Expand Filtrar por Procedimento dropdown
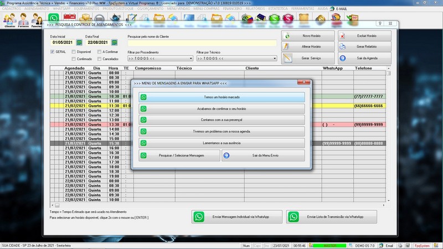Viewport: 443px width, 249px height. (x=190, y=59)
